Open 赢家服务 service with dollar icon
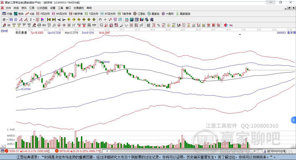 (x=183, y=14)
